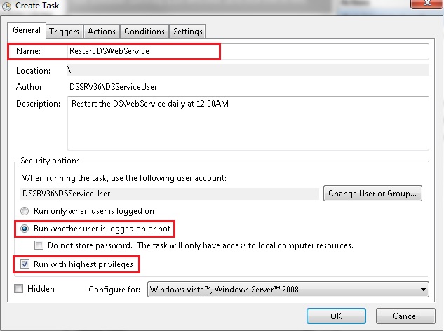Click the read-only Location path field
Screen dimensions: 444x331
[x=247, y=70]
